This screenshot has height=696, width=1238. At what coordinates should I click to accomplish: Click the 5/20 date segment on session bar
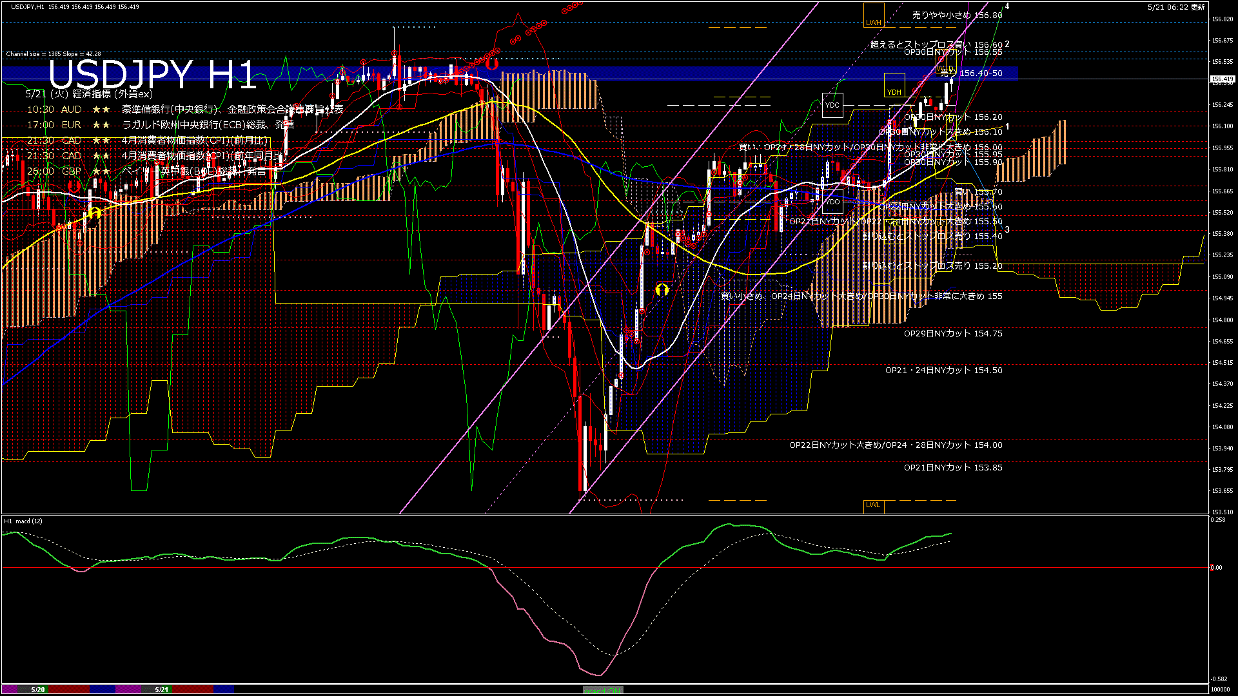[x=38, y=690]
